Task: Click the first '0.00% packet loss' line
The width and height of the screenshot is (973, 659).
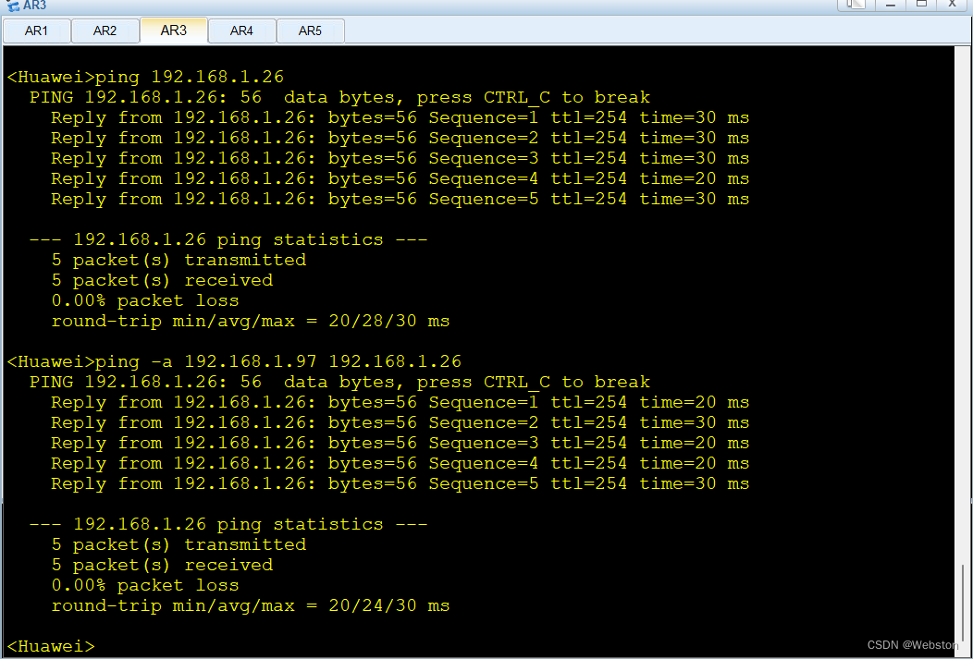Action: click(x=145, y=300)
